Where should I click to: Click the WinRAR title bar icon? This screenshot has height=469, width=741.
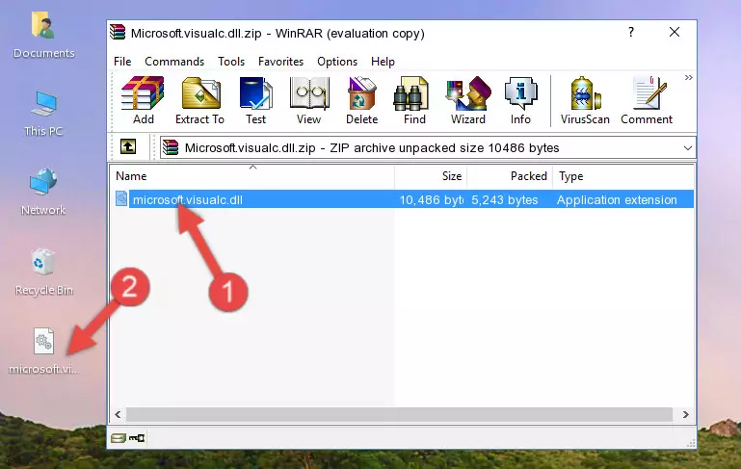pos(118,32)
